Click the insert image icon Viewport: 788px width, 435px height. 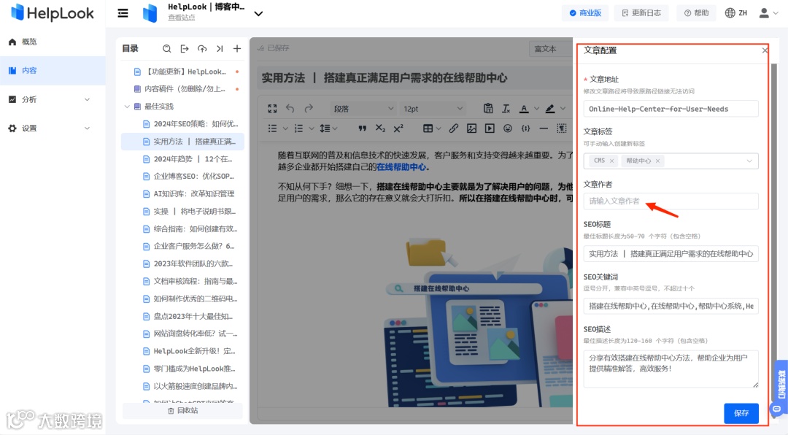[x=472, y=128]
